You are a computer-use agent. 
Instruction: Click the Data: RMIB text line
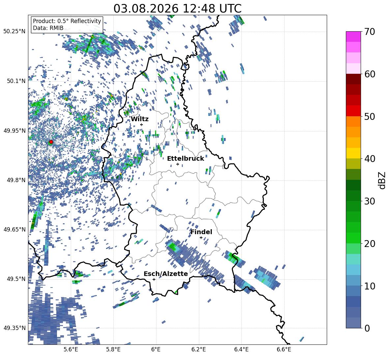tap(48, 28)
